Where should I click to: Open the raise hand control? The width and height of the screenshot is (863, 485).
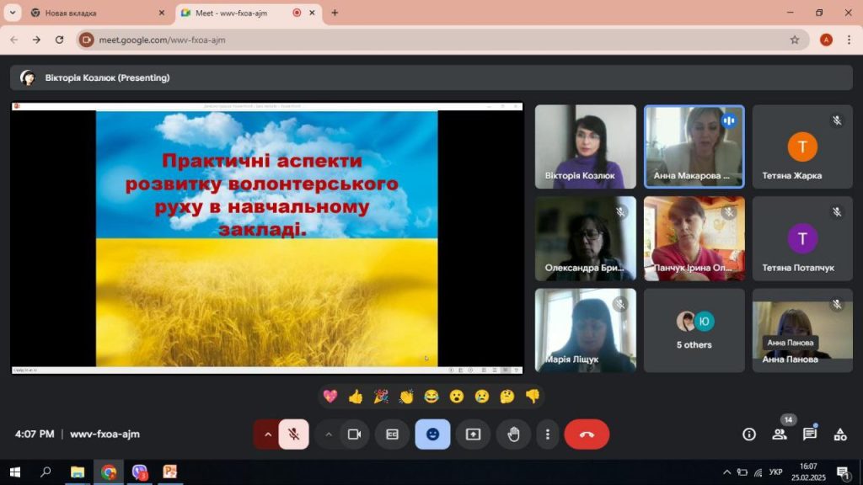click(x=513, y=434)
